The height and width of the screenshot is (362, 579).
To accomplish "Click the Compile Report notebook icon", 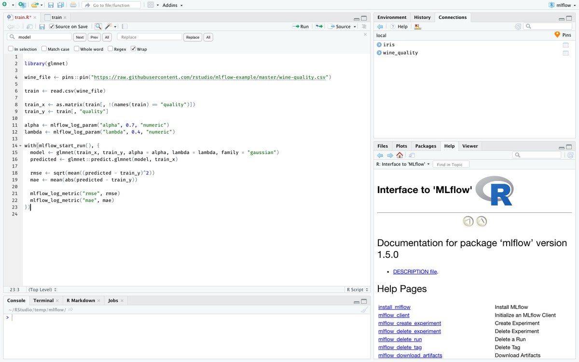I will click(x=124, y=27).
